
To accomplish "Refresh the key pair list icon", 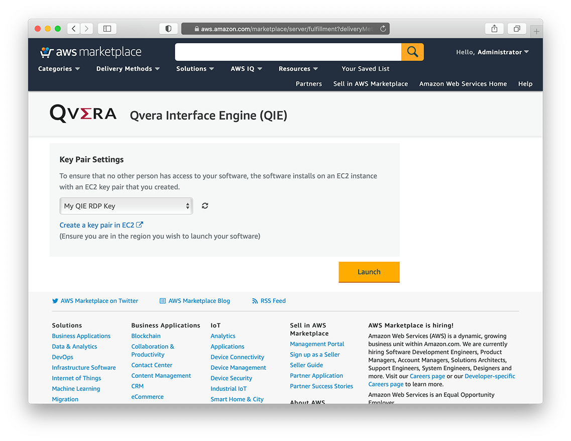I will click(205, 206).
